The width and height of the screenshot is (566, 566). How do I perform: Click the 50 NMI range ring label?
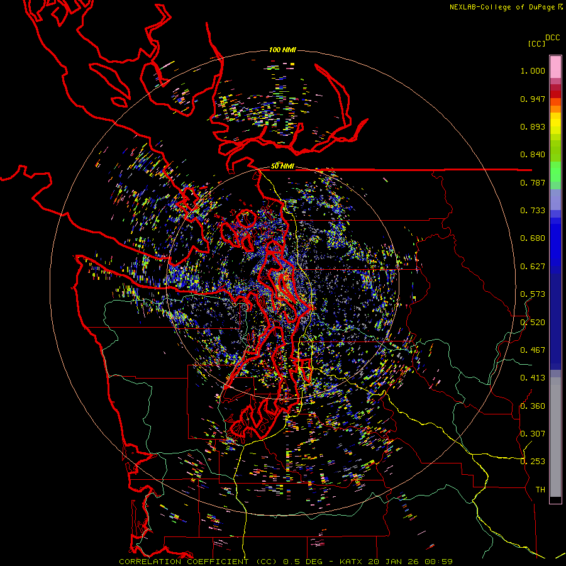tap(282, 166)
